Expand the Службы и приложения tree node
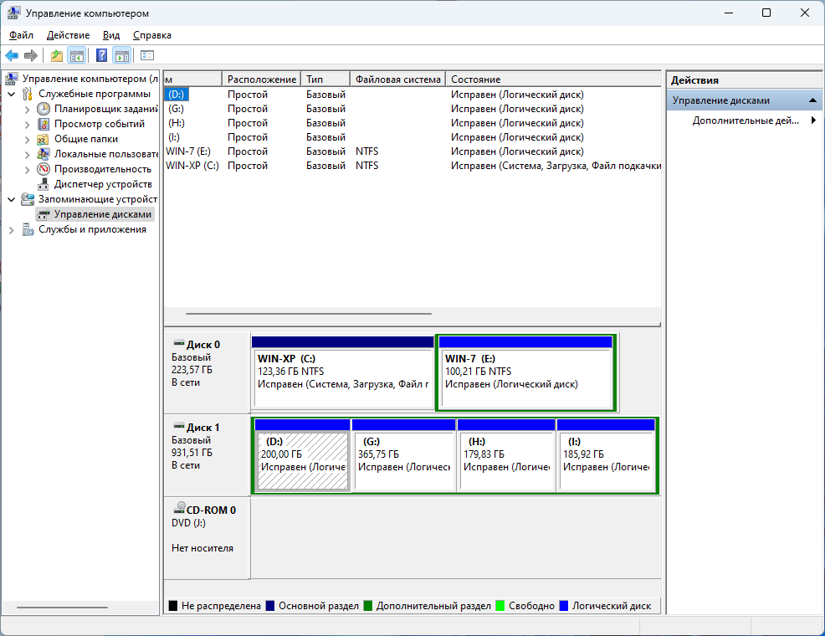The width and height of the screenshot is (825, 636). pyautogui.click(x=11, y=229)
